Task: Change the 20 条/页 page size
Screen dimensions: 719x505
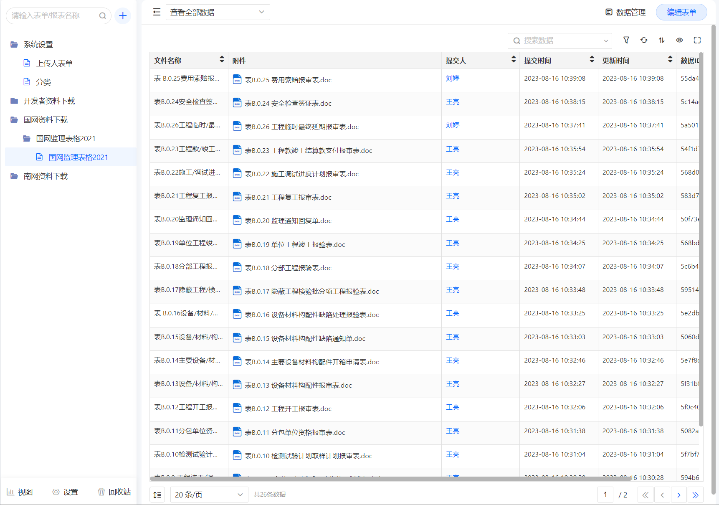Action: click(x=209, y=495)
